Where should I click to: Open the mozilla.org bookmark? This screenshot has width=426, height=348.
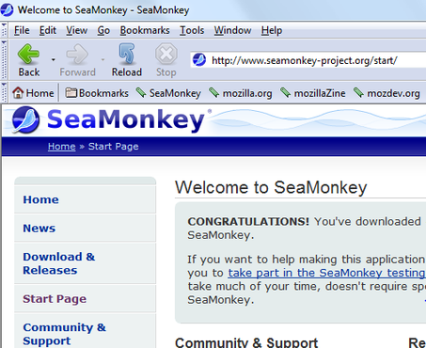click(241, 93)
